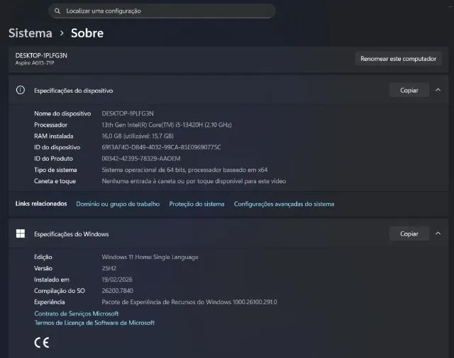Click the breadcrumb chevron between Sistema and Sobre
The width and height of the screenshot is (454, 358).
62,33
